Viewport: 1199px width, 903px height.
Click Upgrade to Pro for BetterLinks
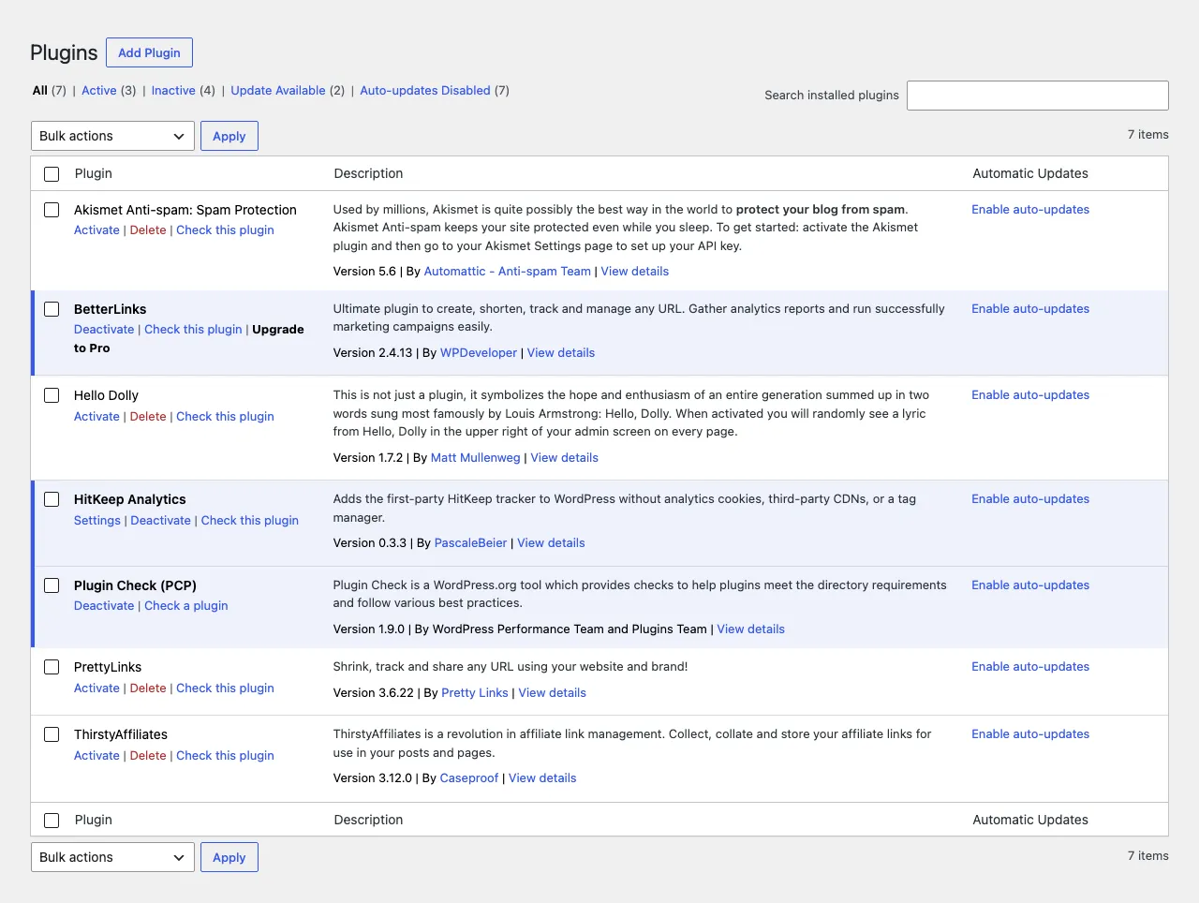tap(189, 339)
